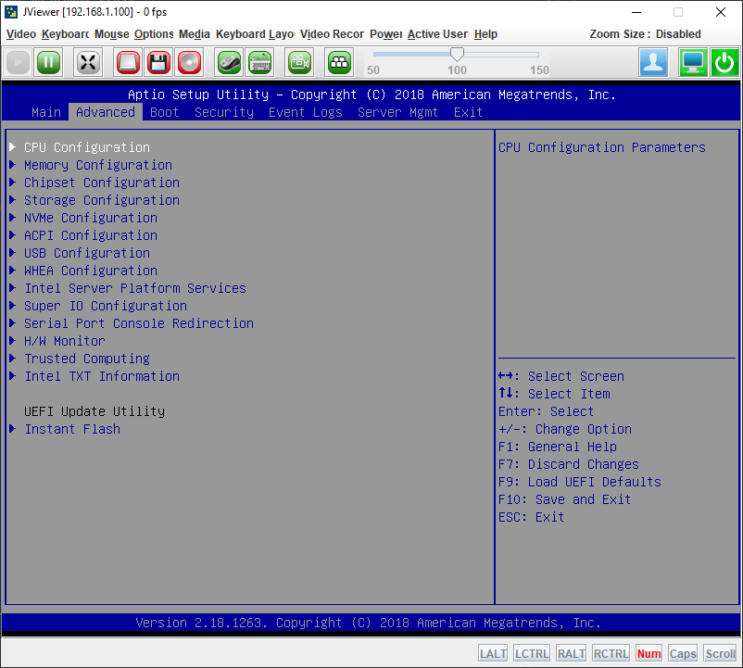
Task: Toggle the LALT key indicator
Action: pos(493,653)
